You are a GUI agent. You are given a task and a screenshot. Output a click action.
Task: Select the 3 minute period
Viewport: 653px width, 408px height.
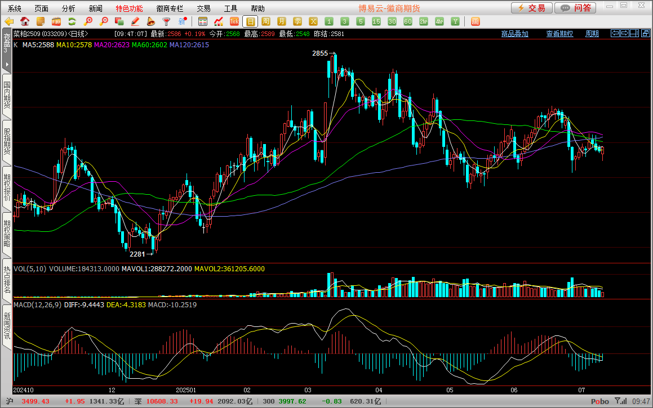[345, 21]
